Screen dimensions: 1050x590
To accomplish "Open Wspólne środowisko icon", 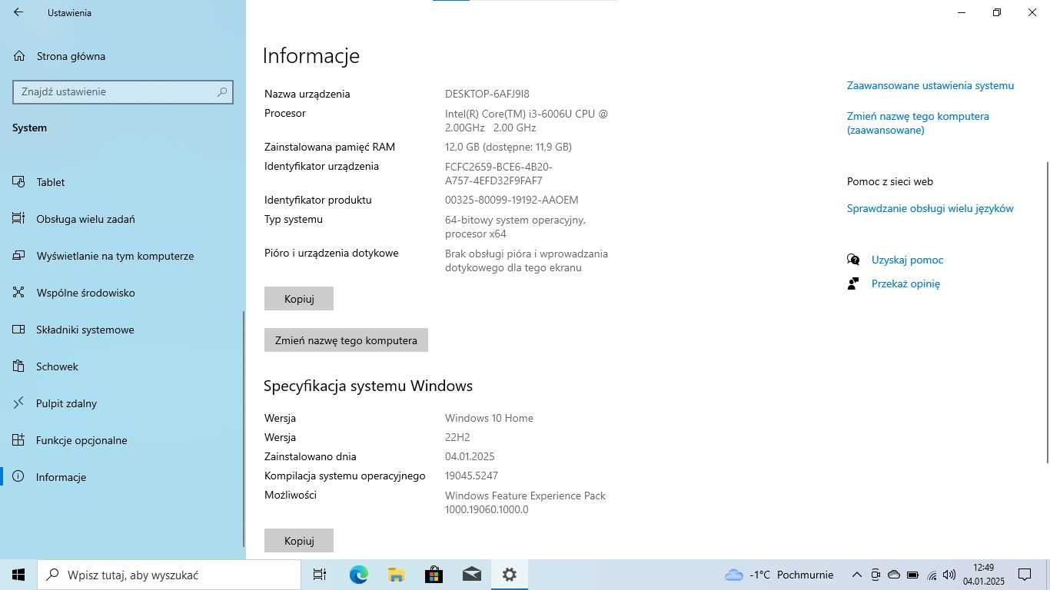I will (19, 293).
